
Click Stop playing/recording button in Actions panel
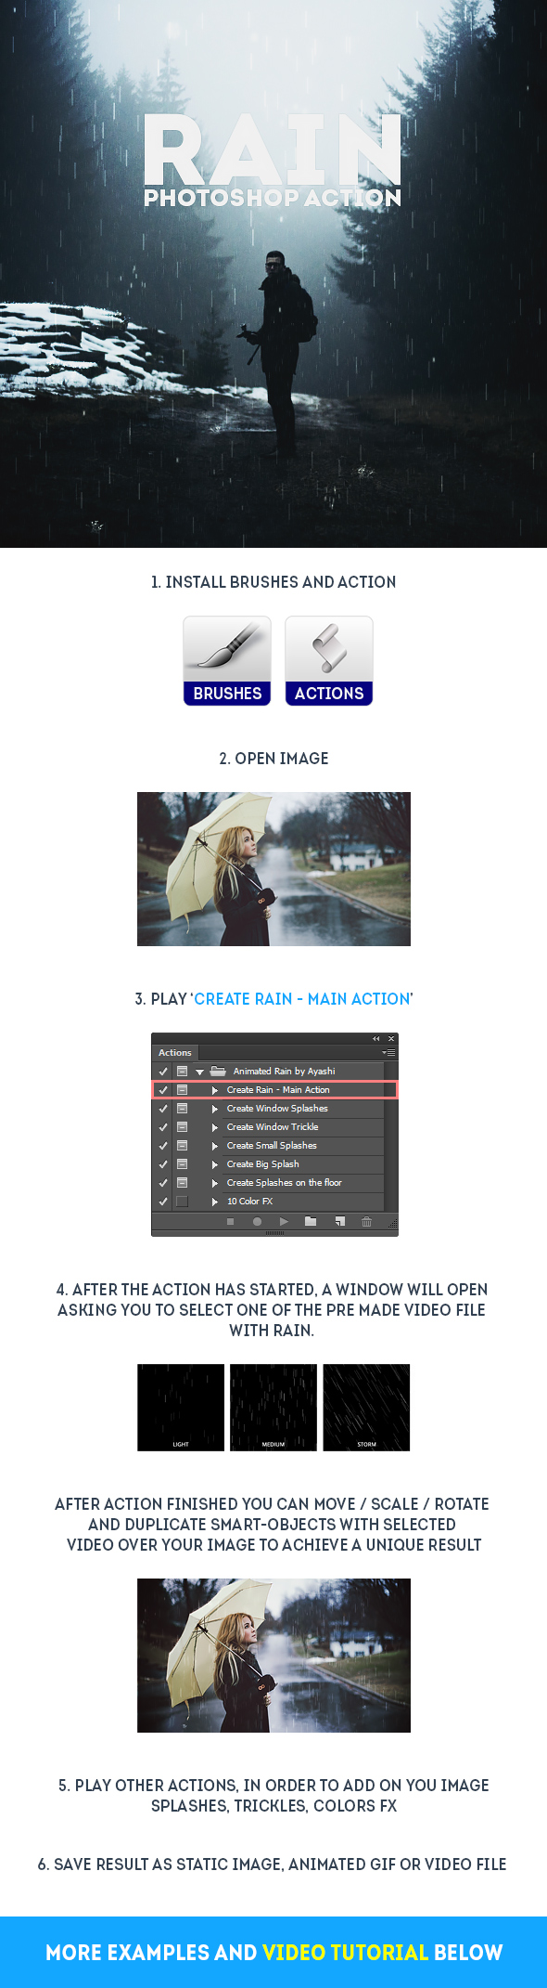pyautogui.click(x=230, y=1222)
